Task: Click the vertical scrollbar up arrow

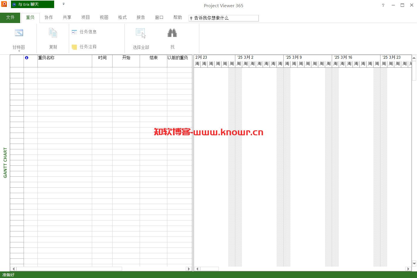Action: coord(414,58)
